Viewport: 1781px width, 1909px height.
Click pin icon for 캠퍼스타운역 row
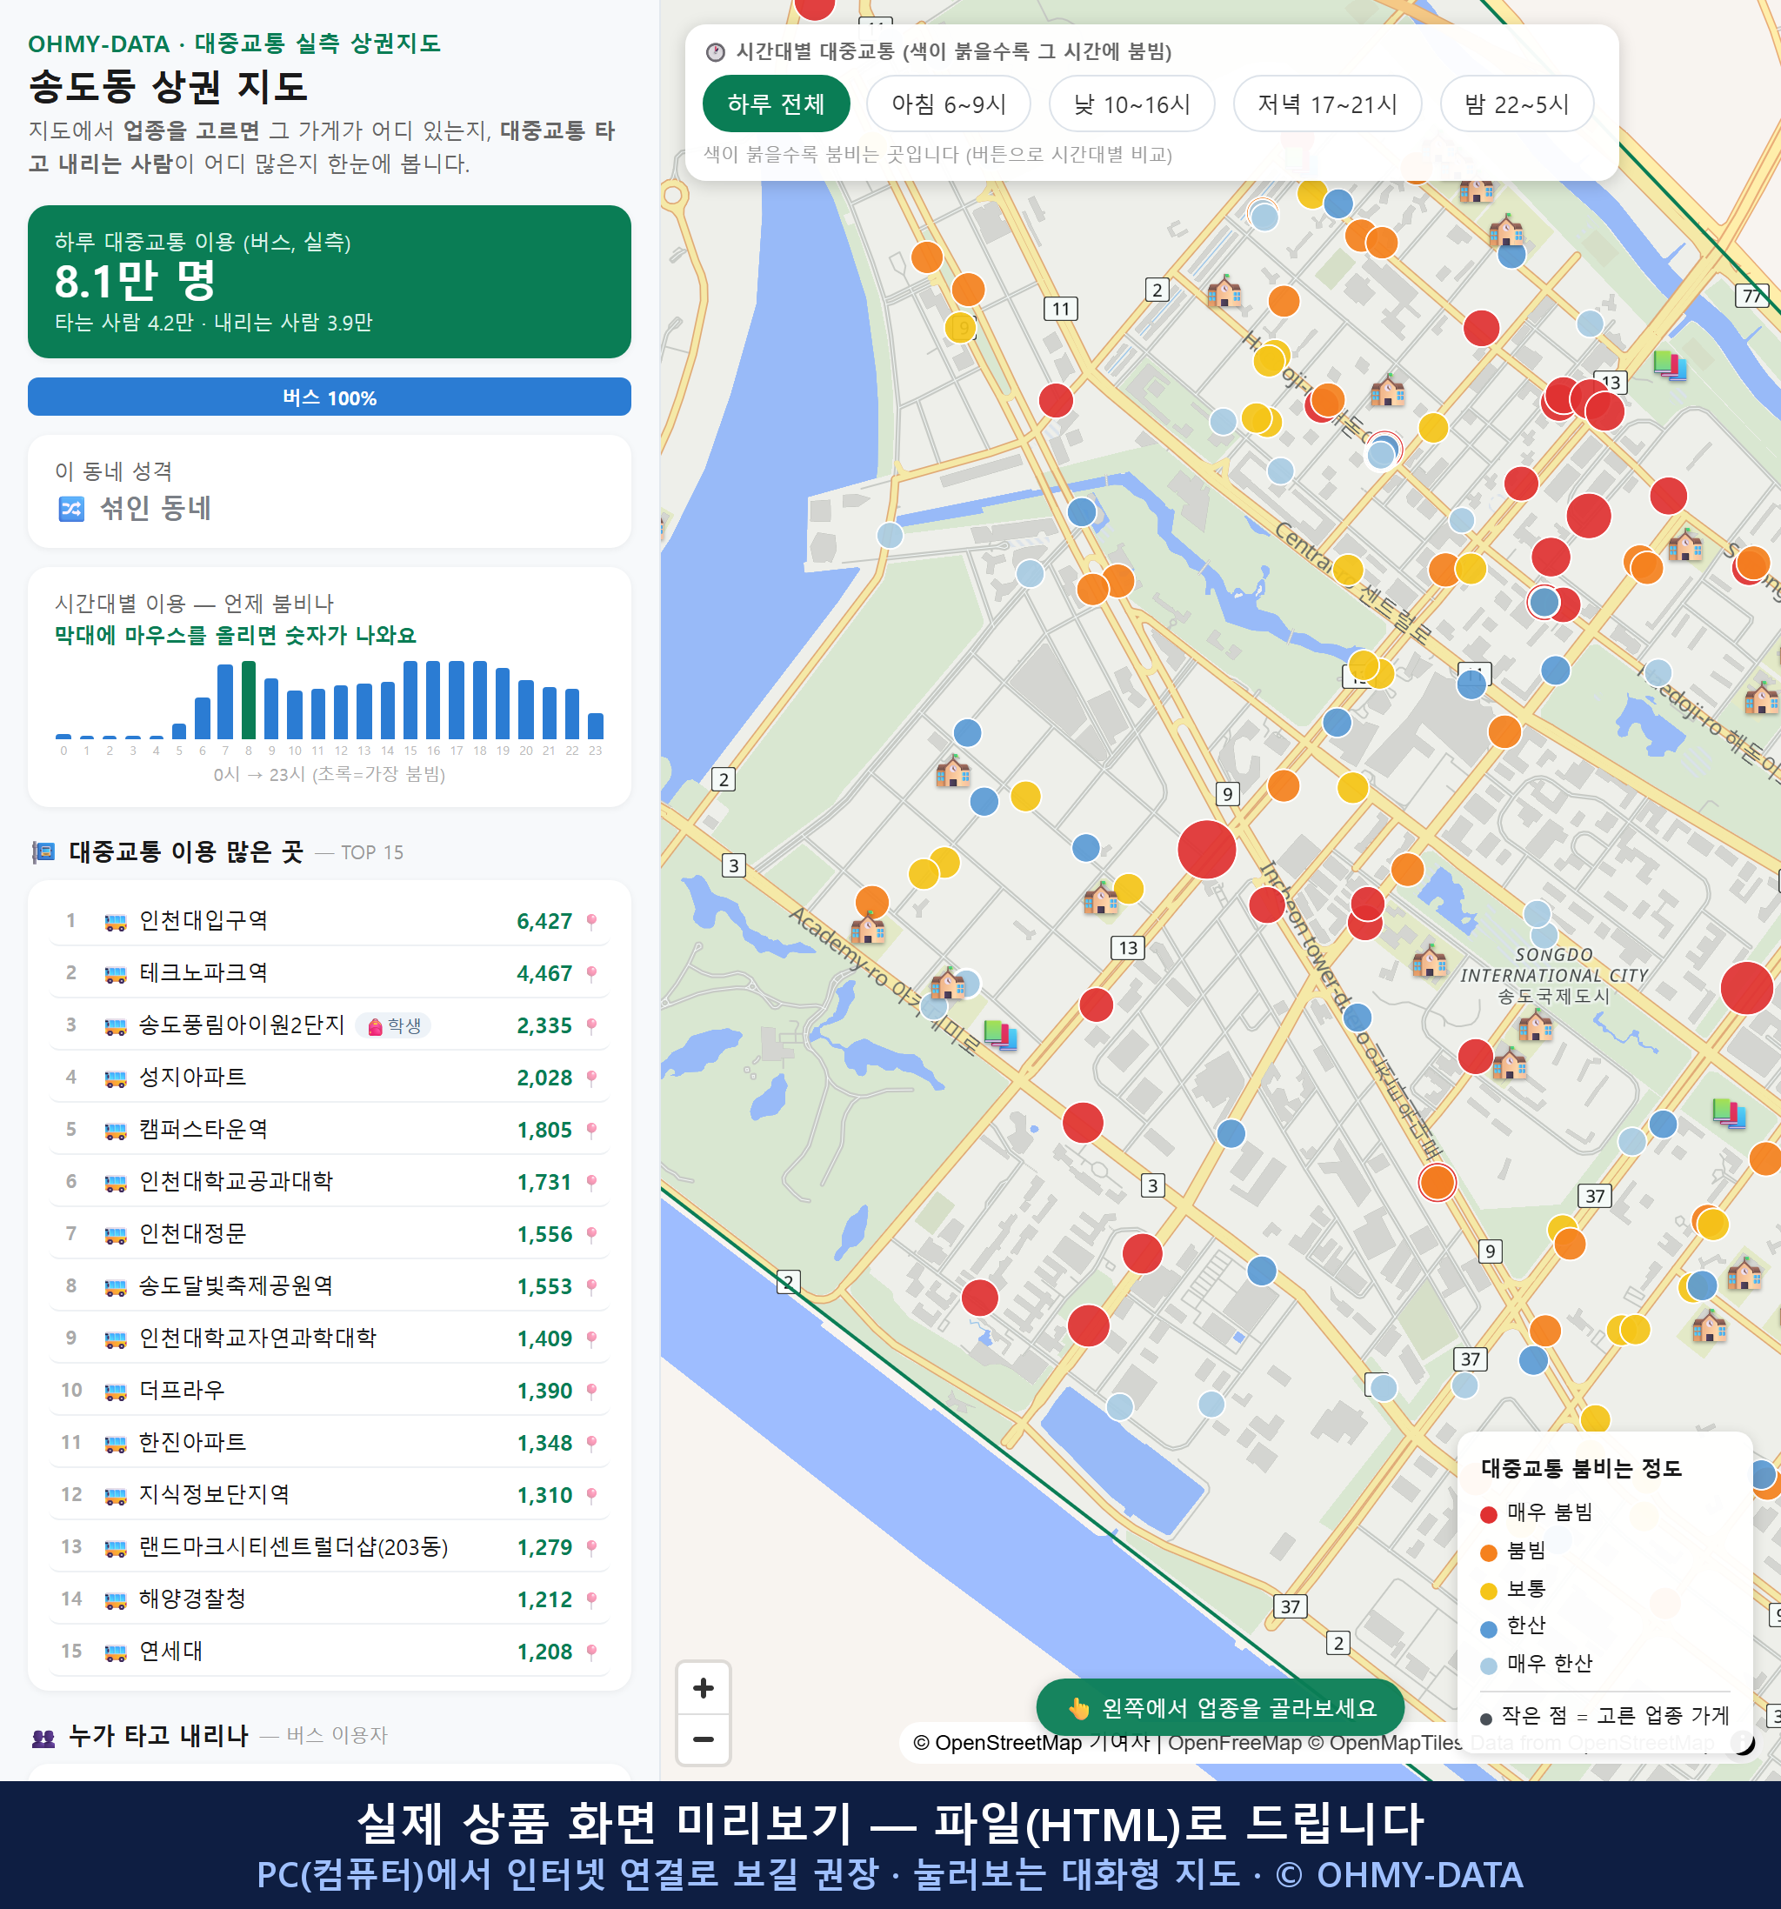point(591,1131)
